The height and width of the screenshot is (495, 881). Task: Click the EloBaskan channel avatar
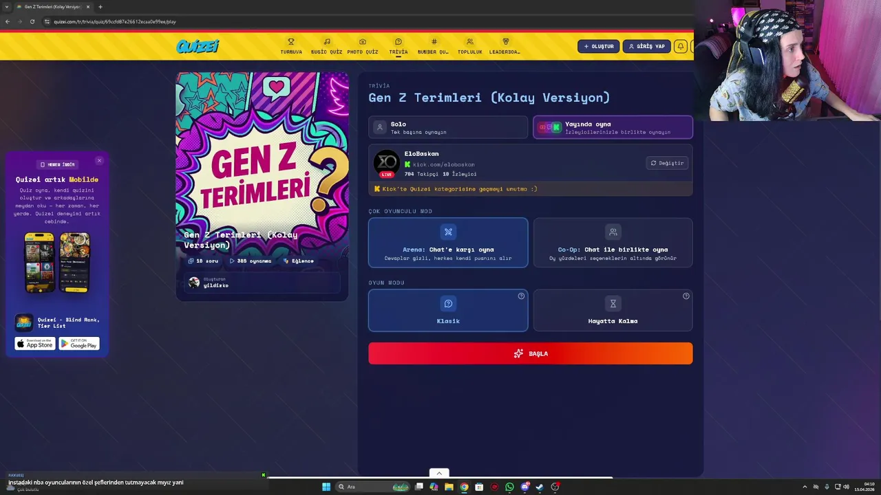pyautogui.click(x=386, y=163)
